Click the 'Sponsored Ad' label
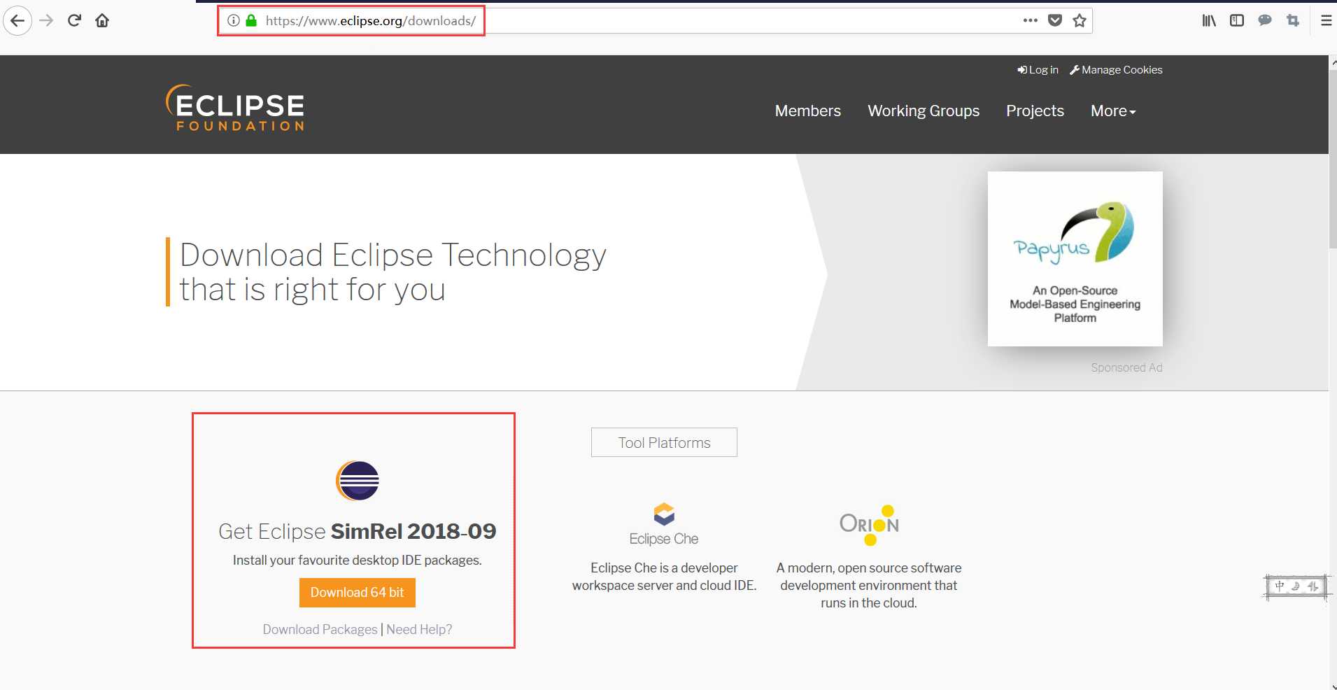The width and height of the screenshot is (1337, 690). coord(1126,367)
